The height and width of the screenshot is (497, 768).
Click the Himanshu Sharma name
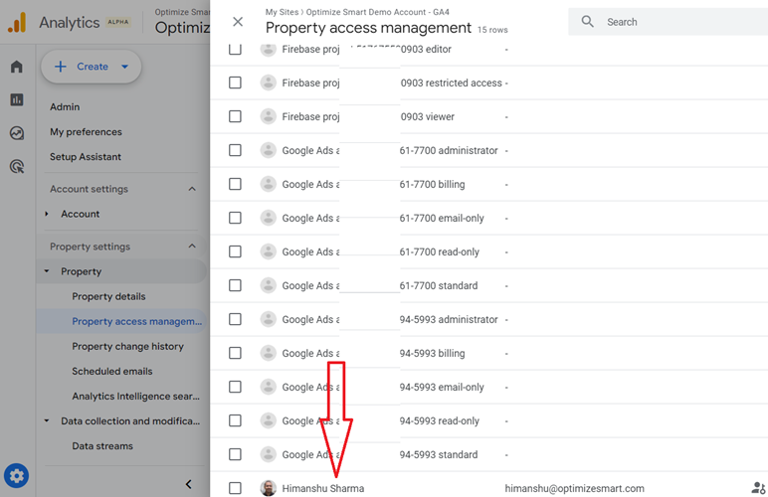coord(322,488)
